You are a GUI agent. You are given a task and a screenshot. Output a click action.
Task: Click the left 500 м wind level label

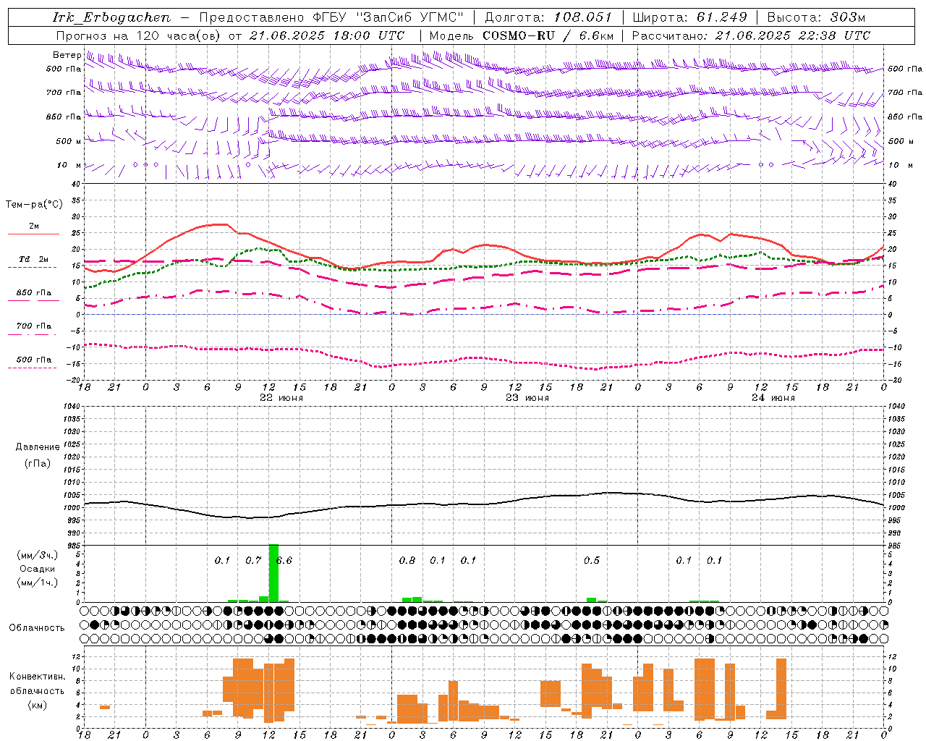69,141
